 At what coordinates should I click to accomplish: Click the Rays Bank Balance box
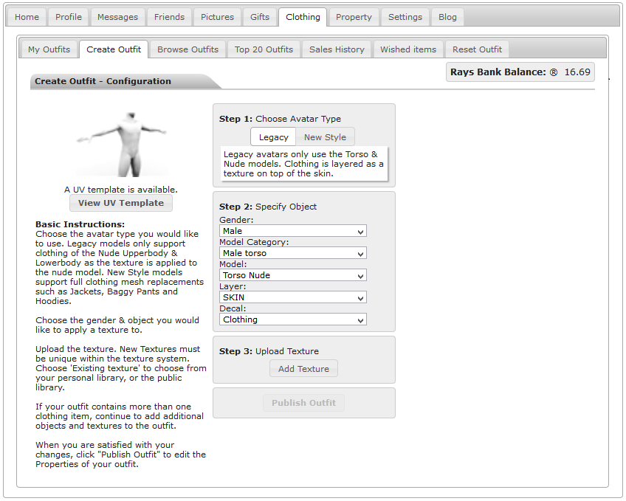[x=520, y=72]
